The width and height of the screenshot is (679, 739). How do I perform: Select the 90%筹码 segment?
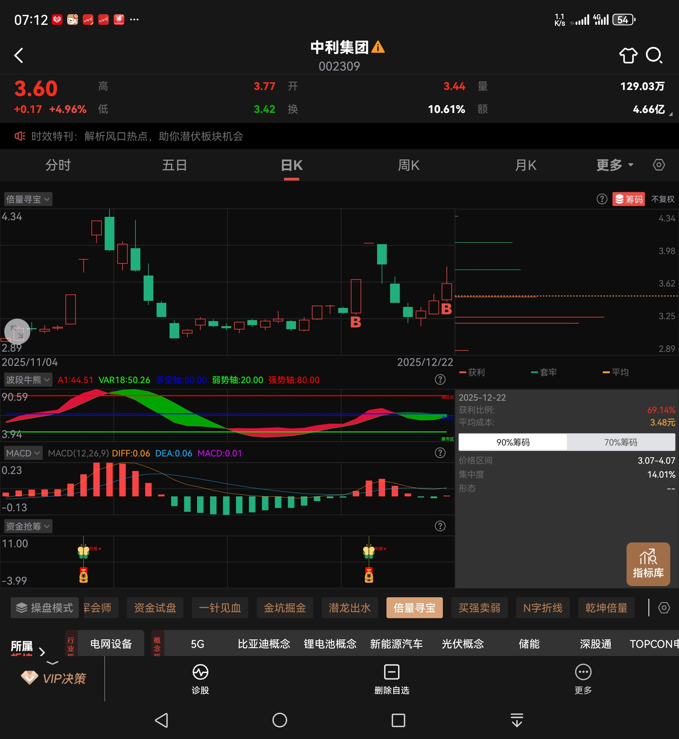click(513, 442)
